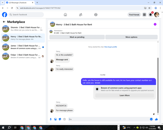Open Task View on the taskbar
The height and width of the screenshot is (130, 163).
click(x=15, y=127)
